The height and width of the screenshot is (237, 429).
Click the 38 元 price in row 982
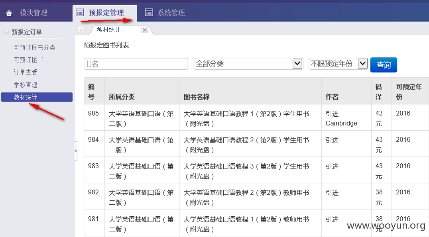(x=379, y=198)
